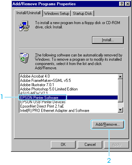Click the list scroll down arrow
Image resolution: width=132 pixels, height=165 pixels.
[x=120, y=110]
